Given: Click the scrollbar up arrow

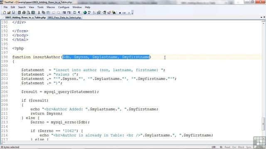Looking at the screenshot, I should [x=264, y=23].
